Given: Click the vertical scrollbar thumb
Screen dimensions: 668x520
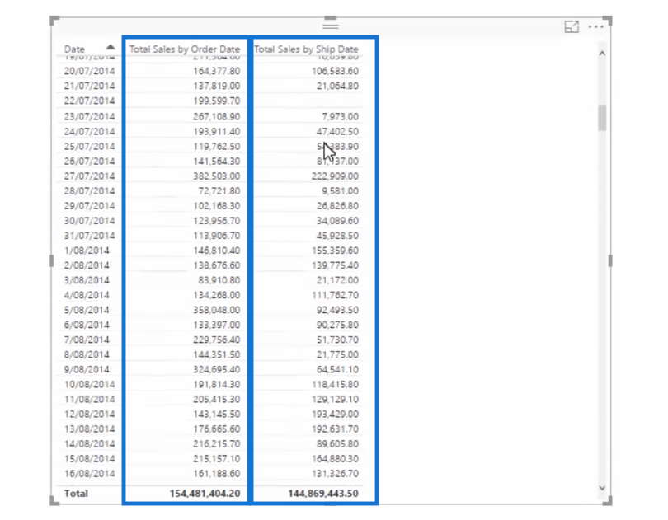Looking at the screenshot, I should pyautogui.click(x=602, y=118).
